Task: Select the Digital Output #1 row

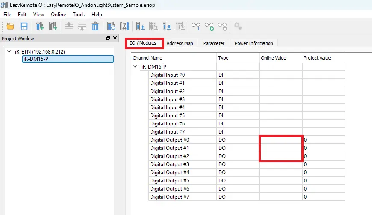Action: pos(247,148)
